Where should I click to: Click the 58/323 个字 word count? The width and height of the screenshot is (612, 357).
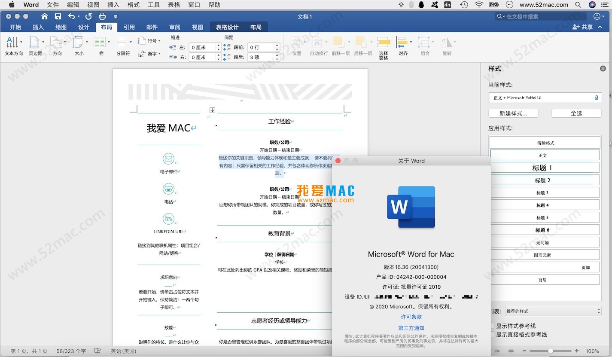tap(71, 351)
